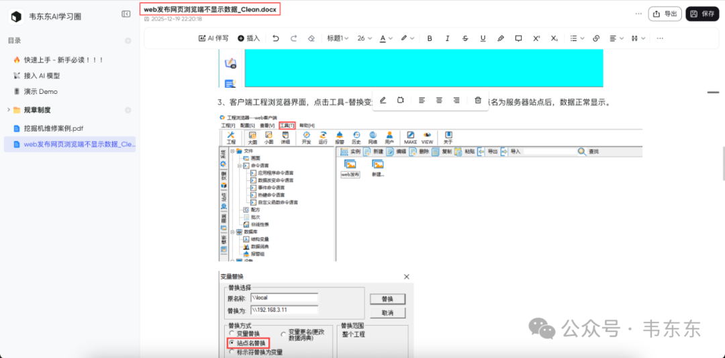725x358 pixels.
Task: Open the font color A dropdown
Action: pyautogui.click(x=386, y=38)
